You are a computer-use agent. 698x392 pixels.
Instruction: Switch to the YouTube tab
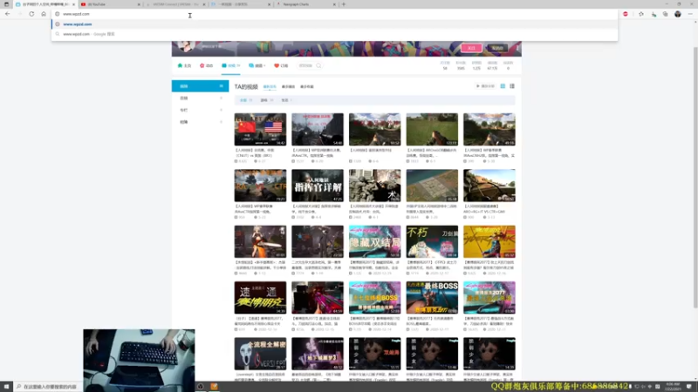[x=110, y=4]
